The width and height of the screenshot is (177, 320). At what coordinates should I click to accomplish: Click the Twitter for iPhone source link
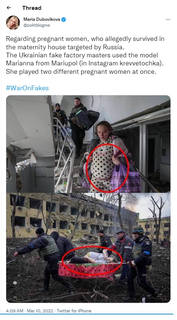click(x=74, y=311)
